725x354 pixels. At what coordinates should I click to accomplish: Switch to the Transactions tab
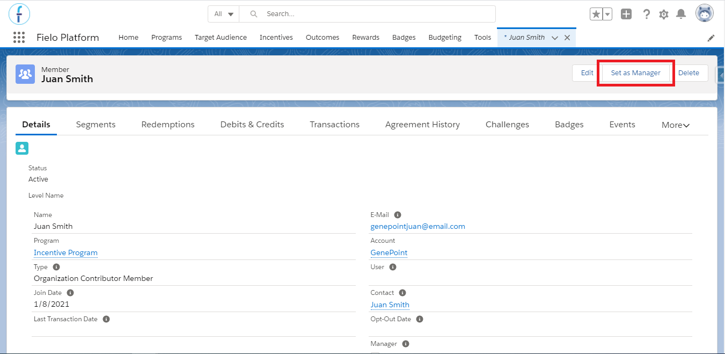coord(334,125)
